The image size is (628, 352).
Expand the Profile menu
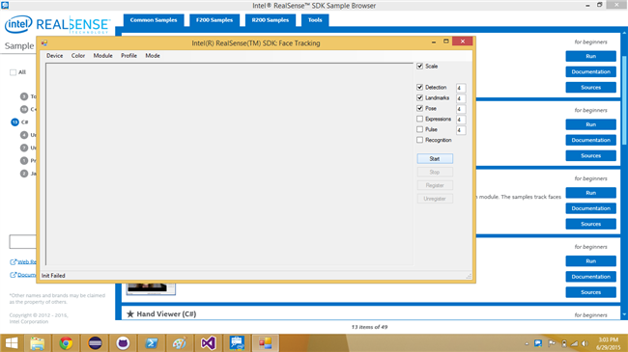click(x=128, y=56)
